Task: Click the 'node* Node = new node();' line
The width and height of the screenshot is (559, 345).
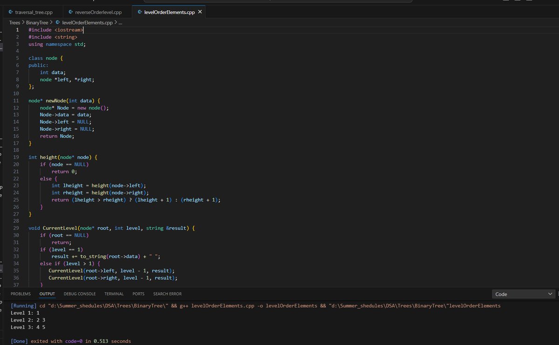Action: coord(75,108)
